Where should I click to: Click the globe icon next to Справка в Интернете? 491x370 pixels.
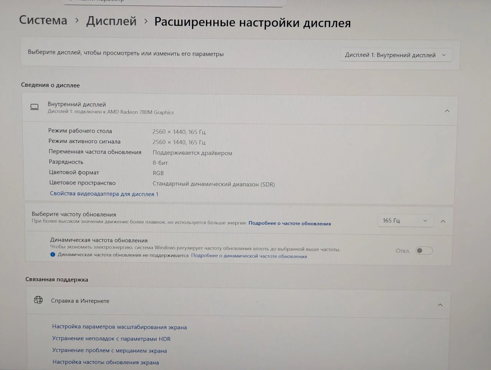click(38, 300)
